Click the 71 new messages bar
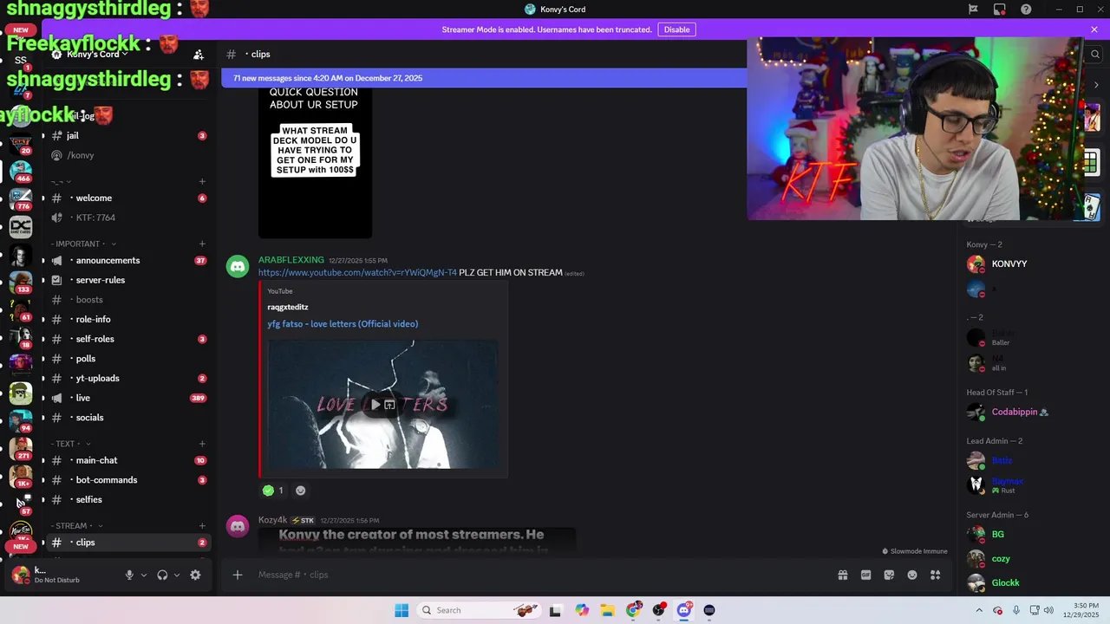The height and width of the screenshot is (624, 1110). pyautogui.click(x=483, y=78)
